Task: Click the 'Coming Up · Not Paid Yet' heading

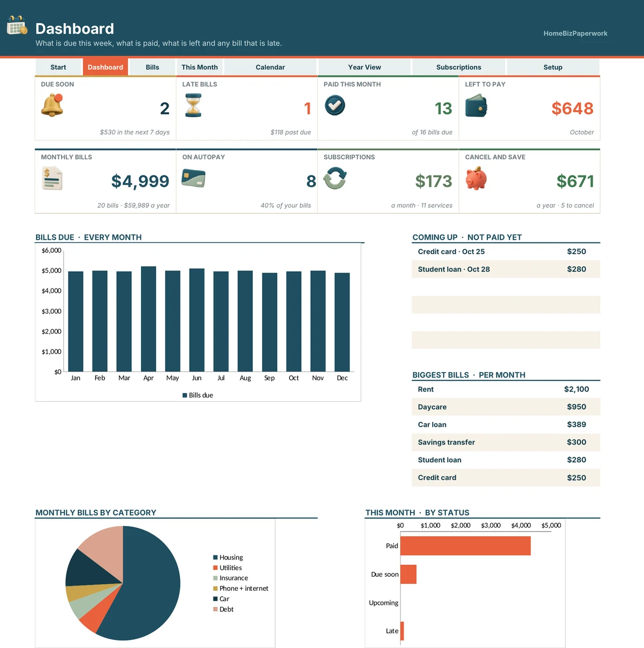Action: pos(467,238)
